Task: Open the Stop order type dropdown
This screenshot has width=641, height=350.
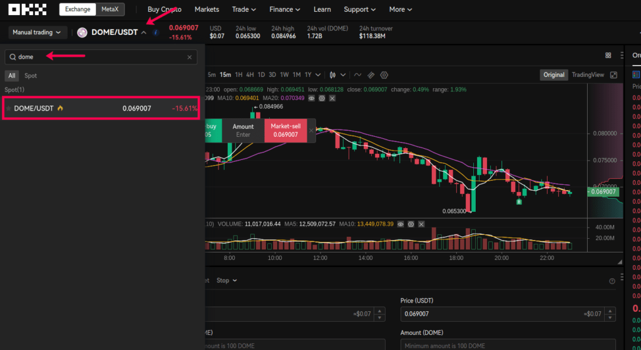Action: coord(227,281)
